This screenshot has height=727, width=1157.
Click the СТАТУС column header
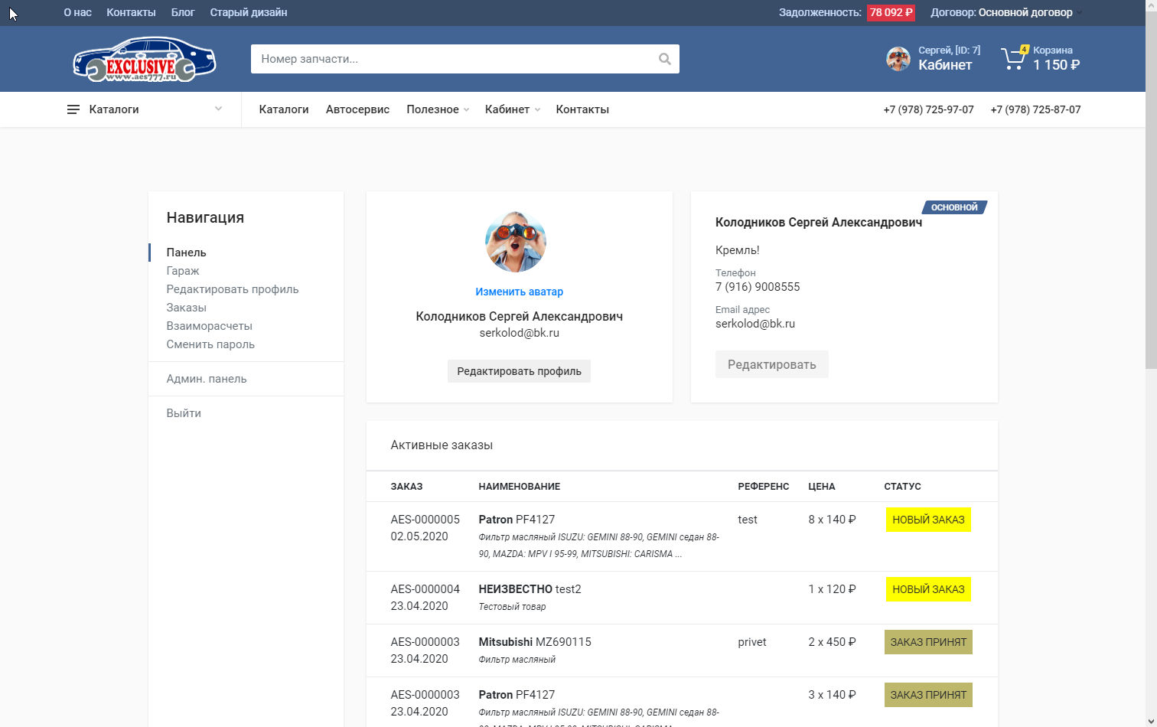(902, 487)
